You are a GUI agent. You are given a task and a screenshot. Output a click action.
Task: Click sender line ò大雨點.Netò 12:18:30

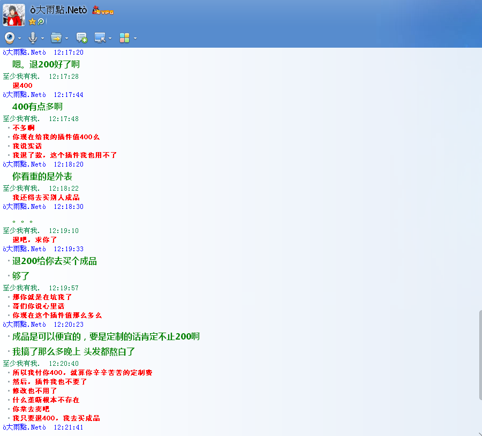coord(43,207)
